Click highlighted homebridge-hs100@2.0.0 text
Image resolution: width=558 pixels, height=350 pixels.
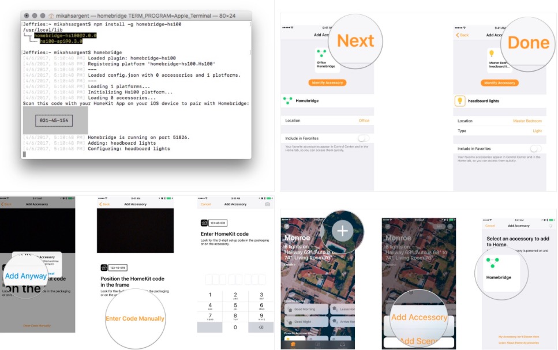click(x=65, y=36)
